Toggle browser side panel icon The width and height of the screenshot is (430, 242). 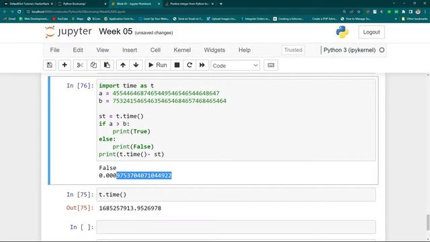411,12
